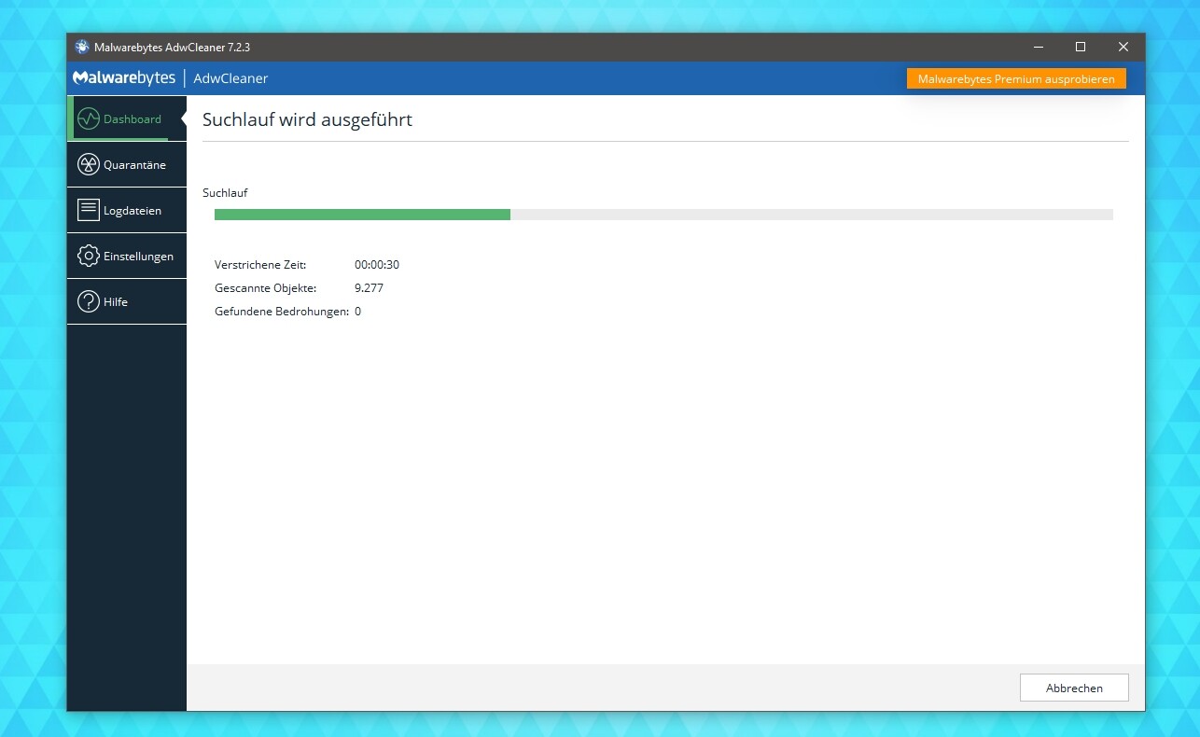The width and height of the screenshot is (1200, 737).
Task: Click the Quarantäne radiation icon
Action: (89, 164)
